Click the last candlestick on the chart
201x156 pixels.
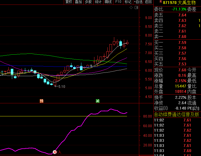[x=127, y=43]
